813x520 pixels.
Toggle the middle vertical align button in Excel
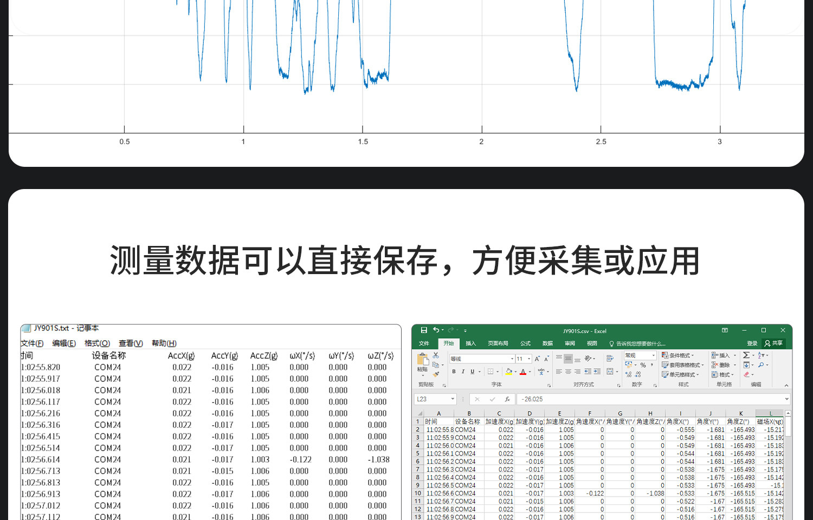tap(568, 359)
